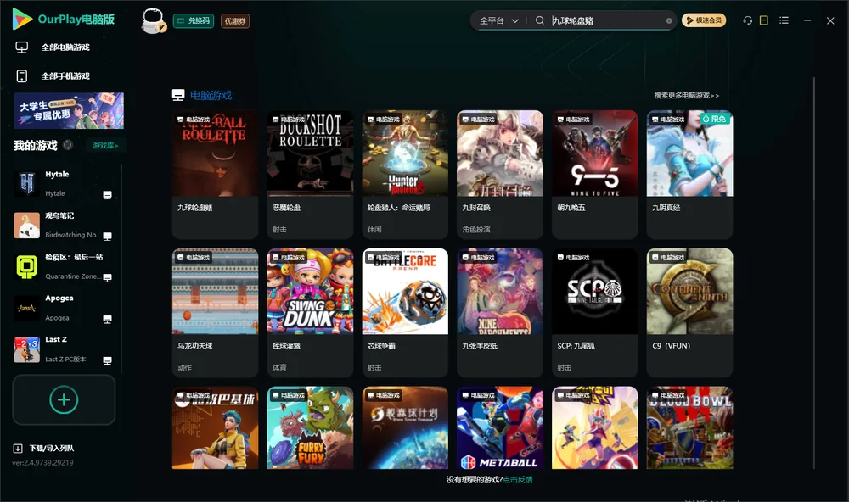Viewport: 849px width, 502px height.
Task: Open Hytale from My Games list
Action: (x=65, y=184)
